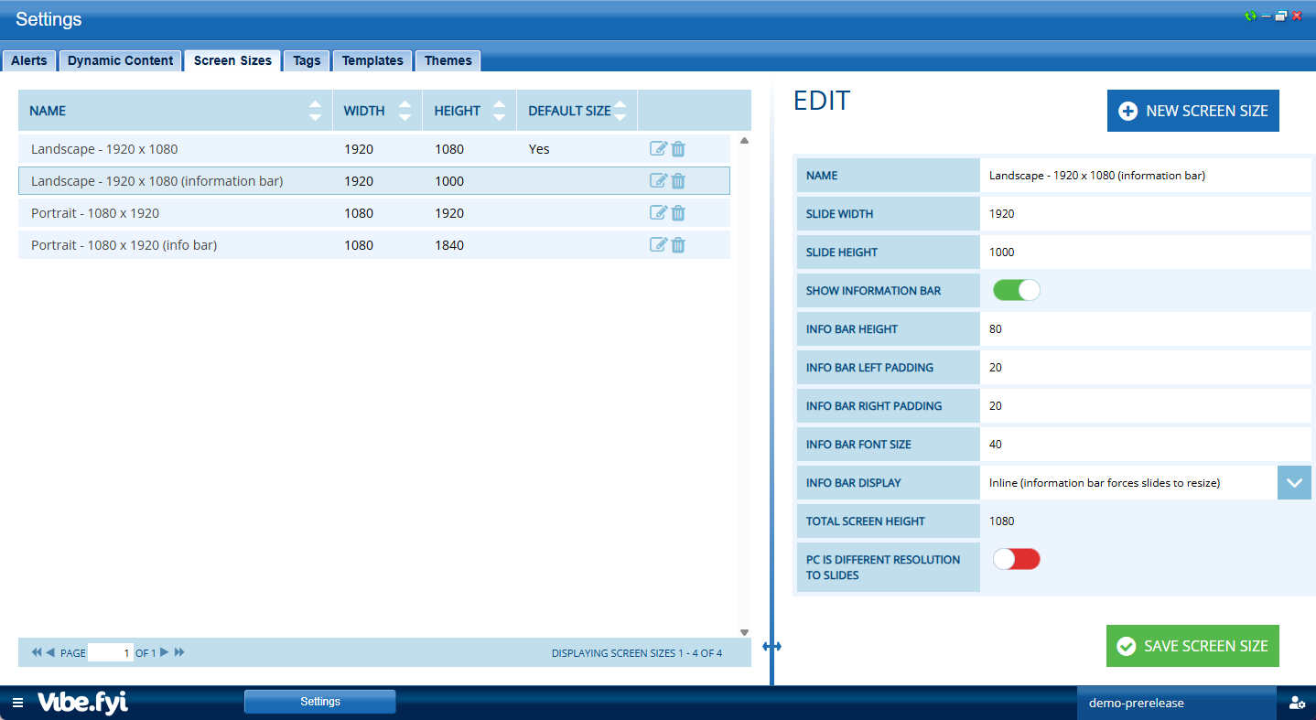1316x720 pixels.
Task: Edit Portrait - 1080 x 1920 screen size
Action: coord(657,213)
